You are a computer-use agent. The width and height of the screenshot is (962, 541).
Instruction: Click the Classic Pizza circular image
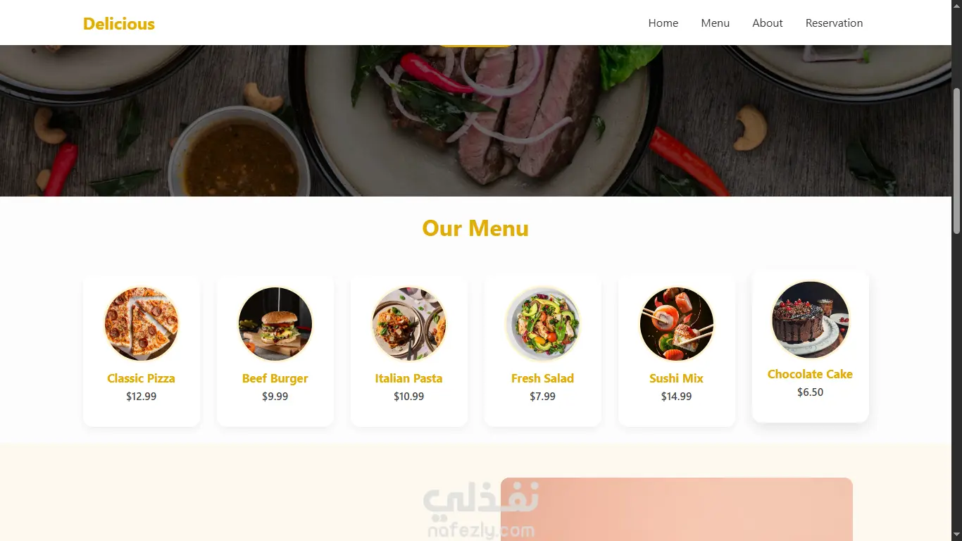(x=142, y=324)
